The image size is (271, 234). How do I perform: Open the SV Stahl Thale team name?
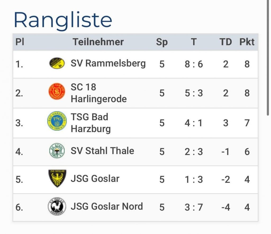click(x=102, y=151)
